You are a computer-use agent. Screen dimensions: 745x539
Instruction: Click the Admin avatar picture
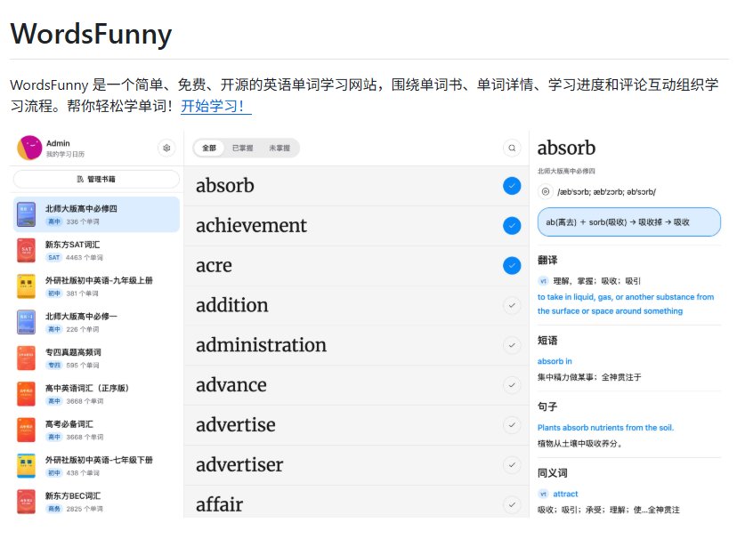(x=29, y=148)
